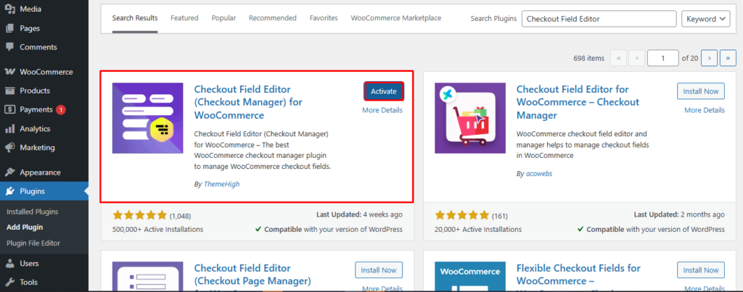
Task: Activate the ThemeHigh Checkout Field Editor plugin
Action: (383, 91)
